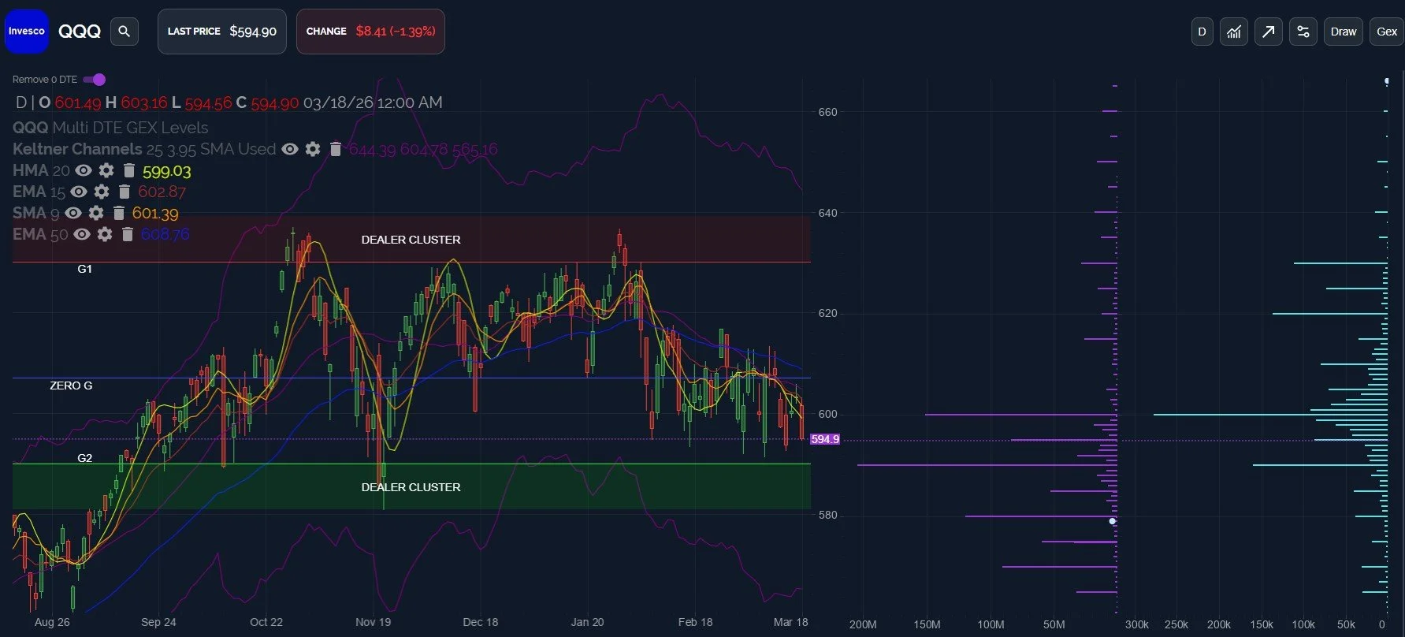Click the Invesco logo badge
The image size is (1405, 637).
pyautogui.click(x=27, y=32)
